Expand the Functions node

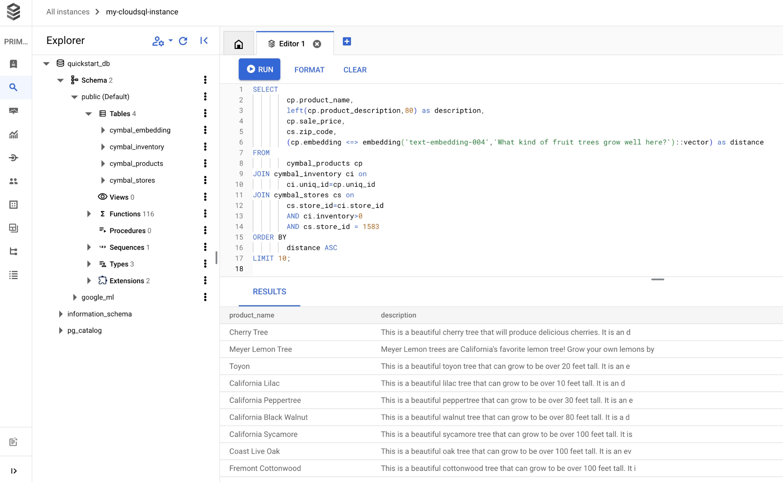pyautogui.click(x=89, y=214)
